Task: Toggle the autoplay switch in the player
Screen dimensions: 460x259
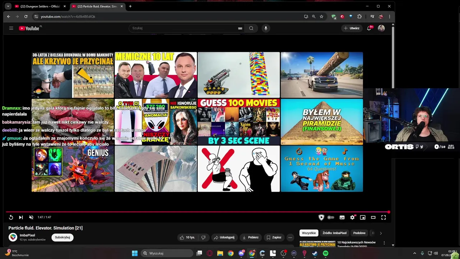Action: pyautogui.click(x=331, y=217)
